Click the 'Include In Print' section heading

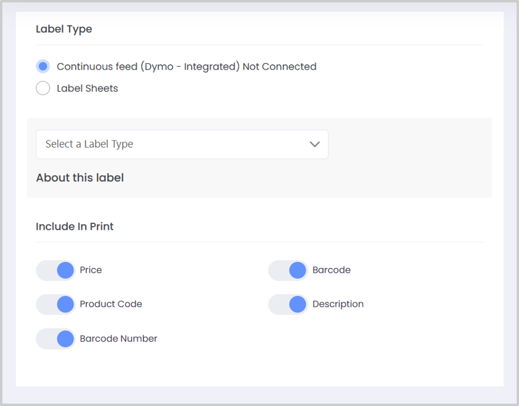(x=74, y=227)
